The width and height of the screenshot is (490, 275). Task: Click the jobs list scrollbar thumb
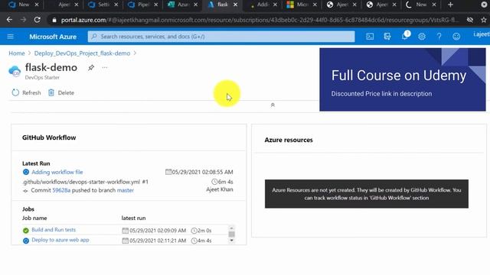pyautogui.click(x=231, y=234)
